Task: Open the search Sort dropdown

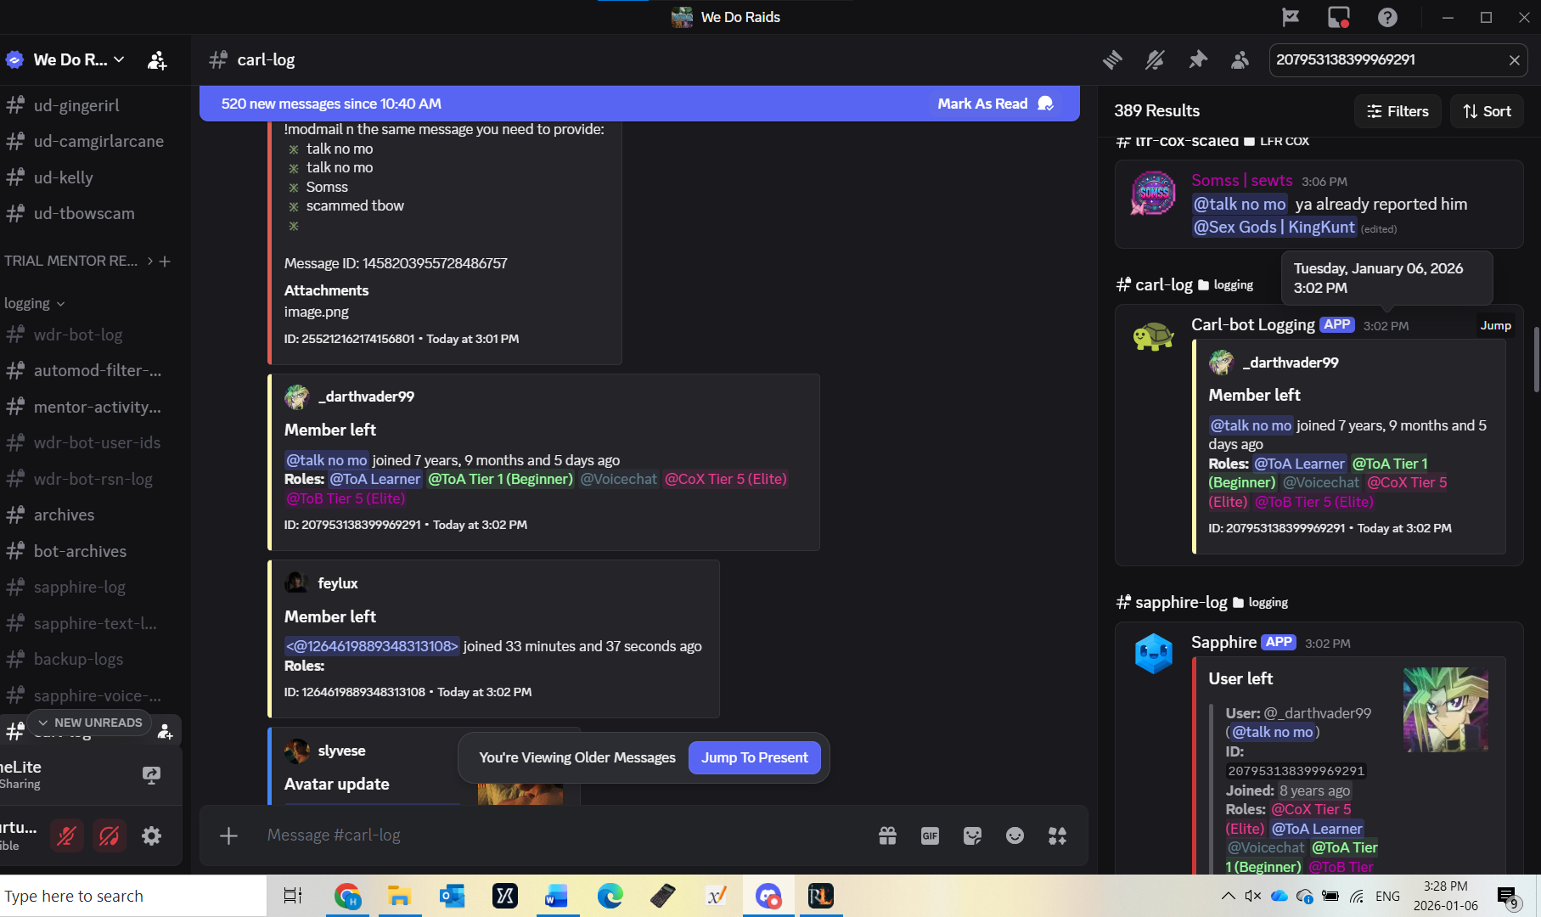Action: [1487, 111]
